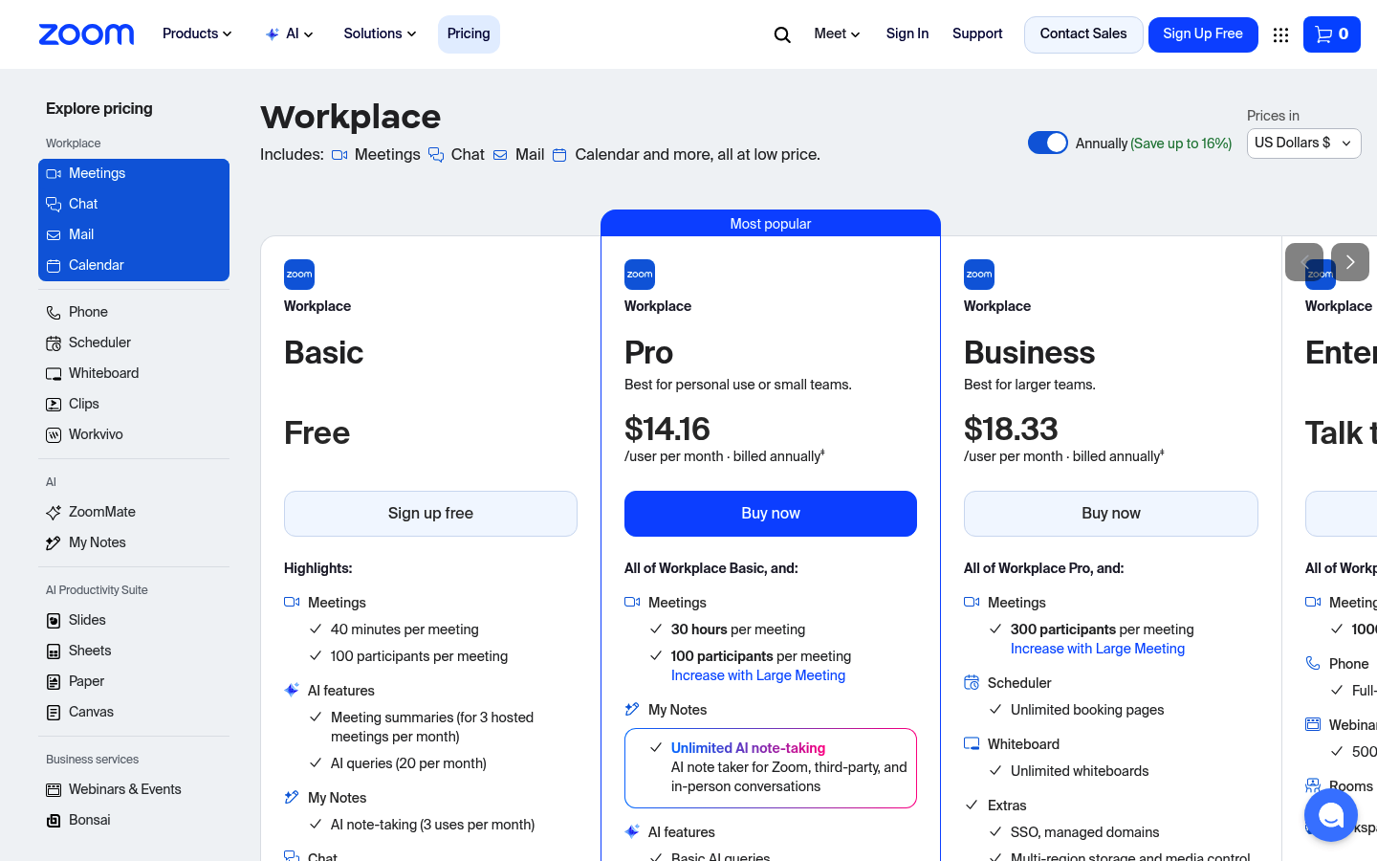This screenshot has width=1377, height=861.
Task: Click the Zoom logo in header
Action: 86,34
